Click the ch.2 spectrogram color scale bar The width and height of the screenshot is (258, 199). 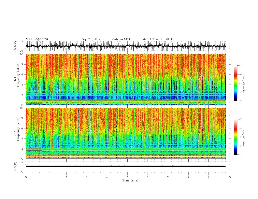(236, 137)
